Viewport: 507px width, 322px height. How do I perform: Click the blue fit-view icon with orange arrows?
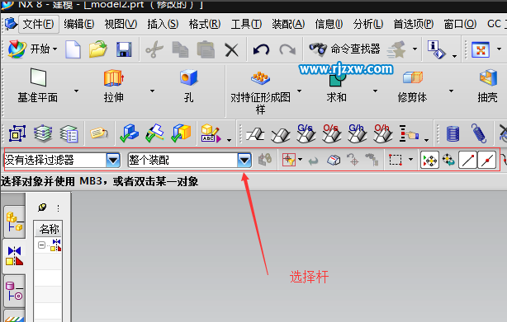[480, 49]
